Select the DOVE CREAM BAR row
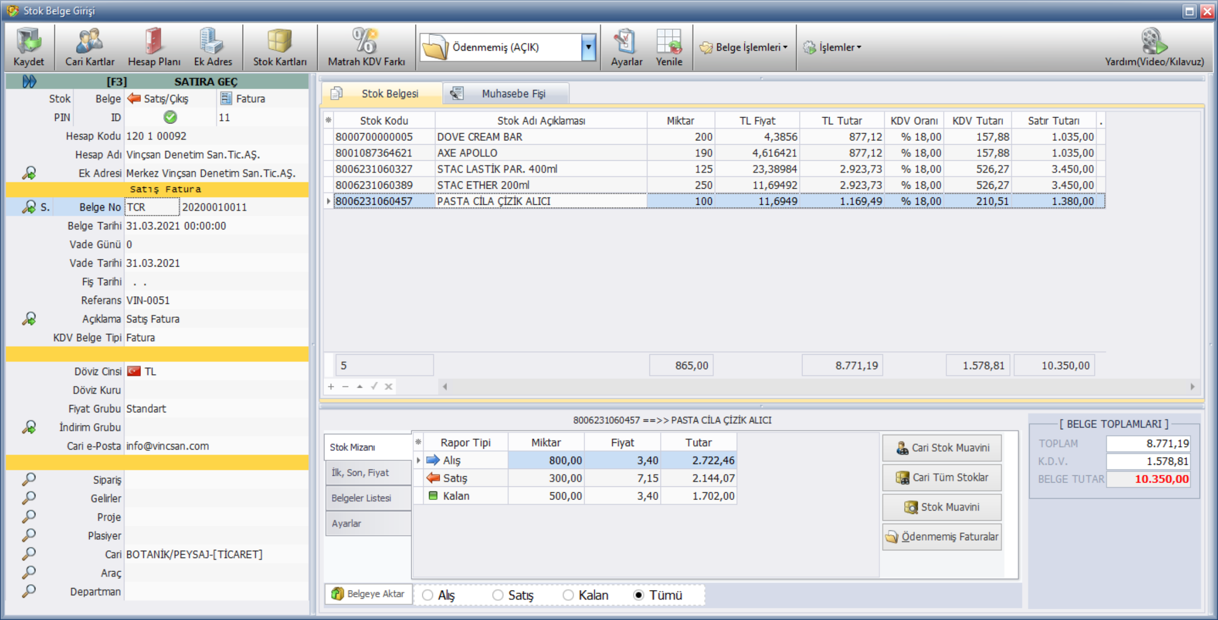The image size is (1218, 620). tap(715, 136)
